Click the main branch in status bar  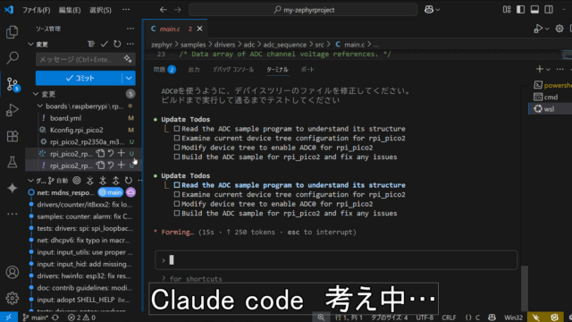click(35, 318)
